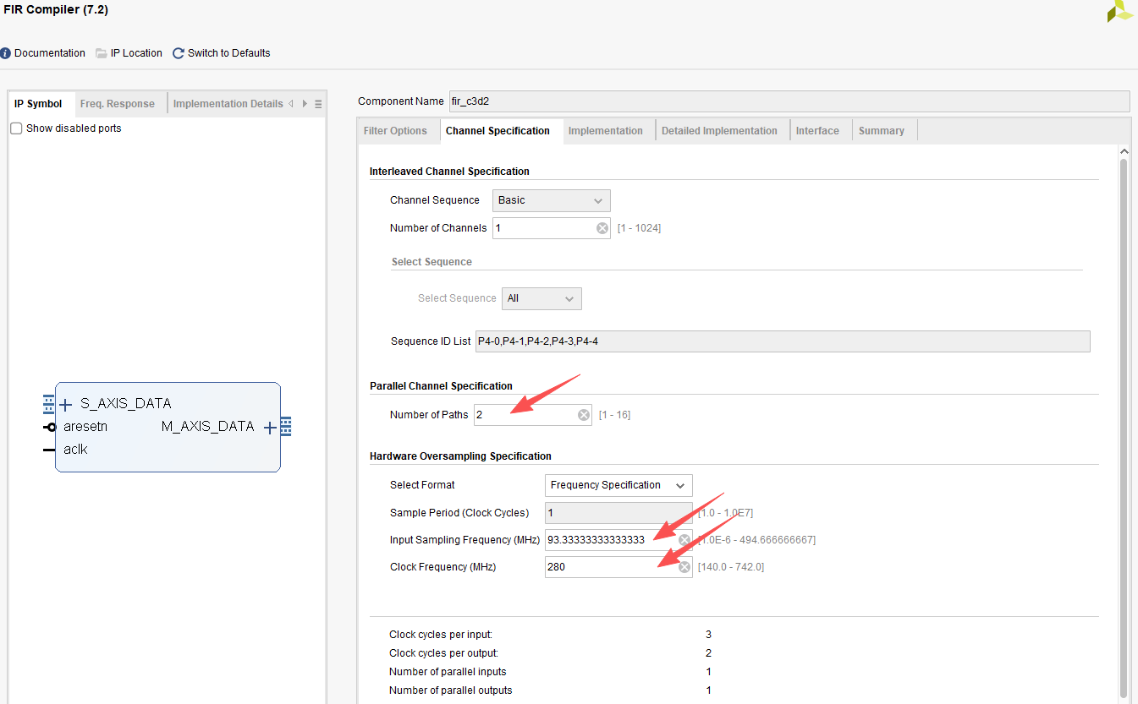Viewport: 1138px width, 704px height.
Task: Click the Clock cycles per output label
Action: [x=444, y=653]
